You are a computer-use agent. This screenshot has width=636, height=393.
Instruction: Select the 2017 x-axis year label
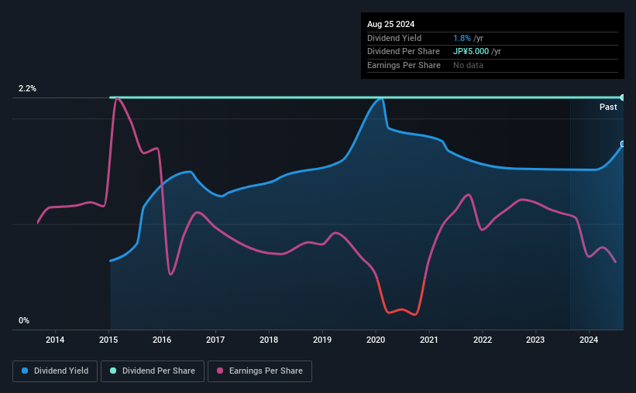(x=215, y=340)
